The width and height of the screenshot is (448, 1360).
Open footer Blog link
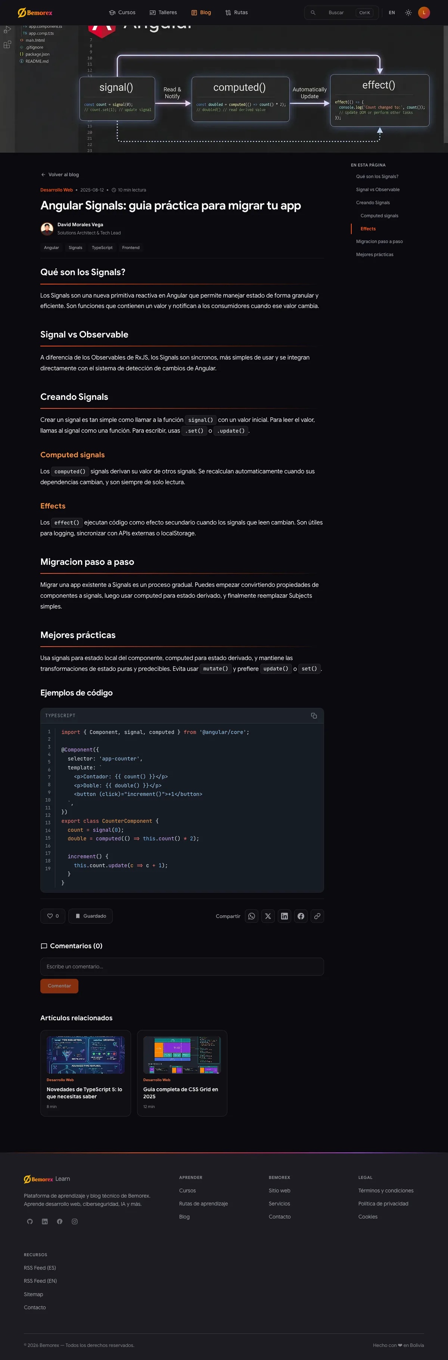pos(184,1217)
